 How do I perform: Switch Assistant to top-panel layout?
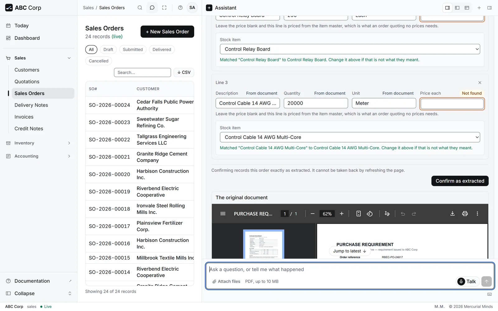(x=467, y=8)
